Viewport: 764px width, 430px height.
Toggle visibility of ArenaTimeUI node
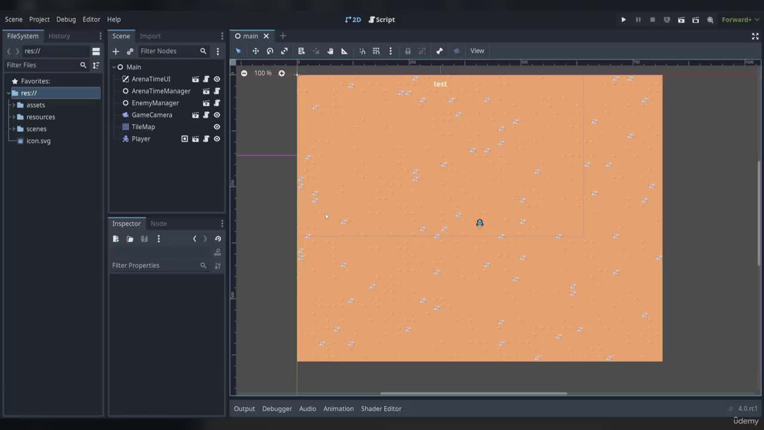(217, 79)
